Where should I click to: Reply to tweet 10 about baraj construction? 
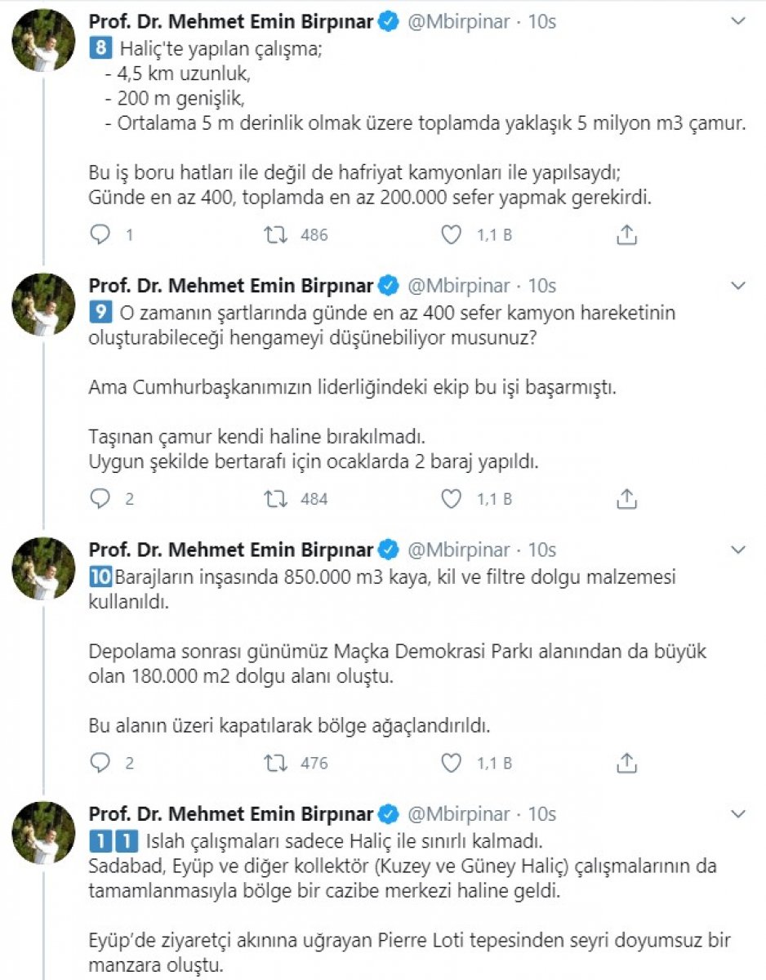[101, 763]
